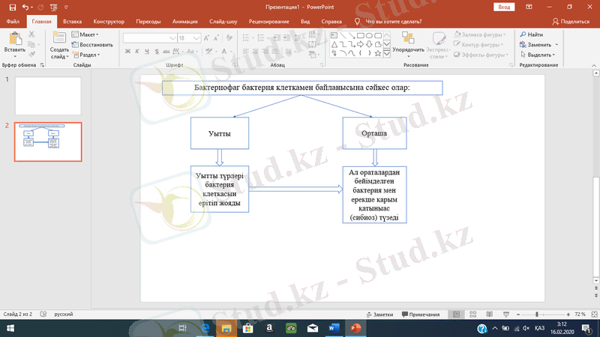
Task: Select the slide 1 thumbnail
Action: [x=48, y=95]
